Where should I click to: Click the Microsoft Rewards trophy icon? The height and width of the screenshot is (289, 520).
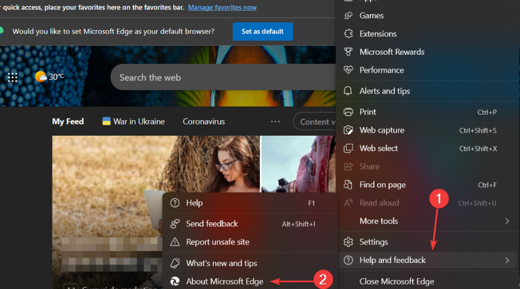pos(348,52)
